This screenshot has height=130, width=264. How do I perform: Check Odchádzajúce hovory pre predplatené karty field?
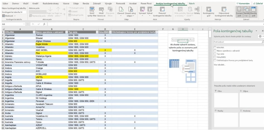coord(215,60)
